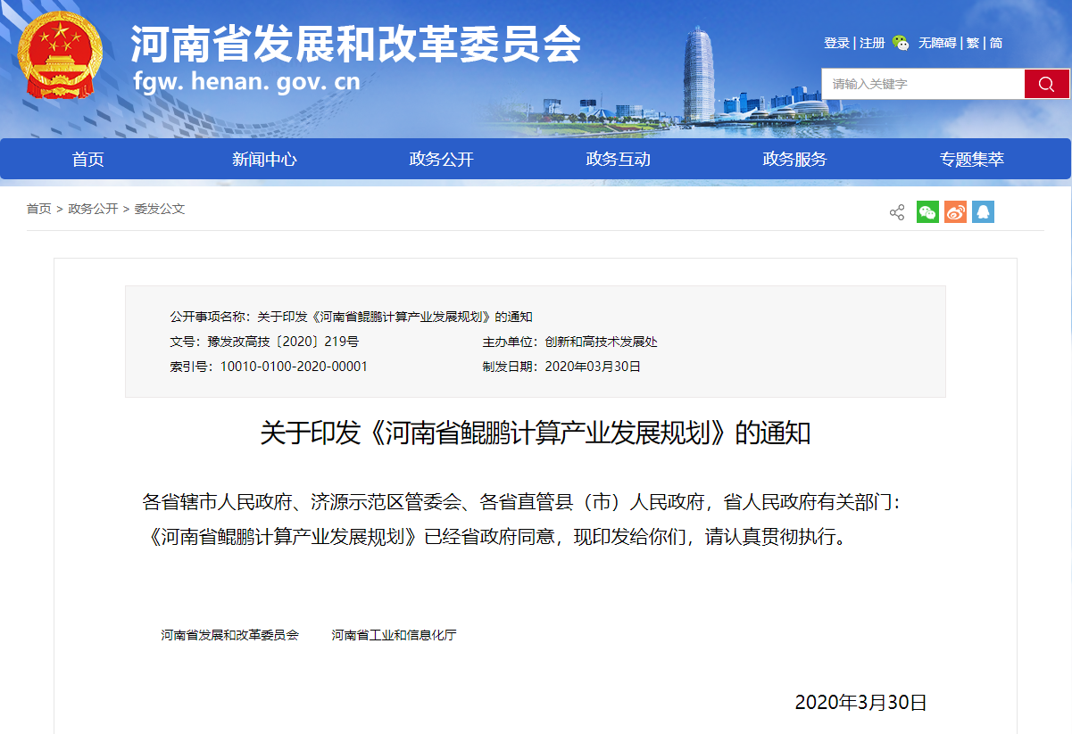Screen dimensions: 1072x734
Task: Click the fgw. henan. gov. cn text
Action: (x=246, y=82)
